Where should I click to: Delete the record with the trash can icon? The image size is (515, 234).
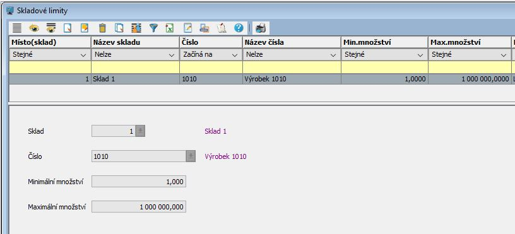pyautogui.click(x=102, y=28)
